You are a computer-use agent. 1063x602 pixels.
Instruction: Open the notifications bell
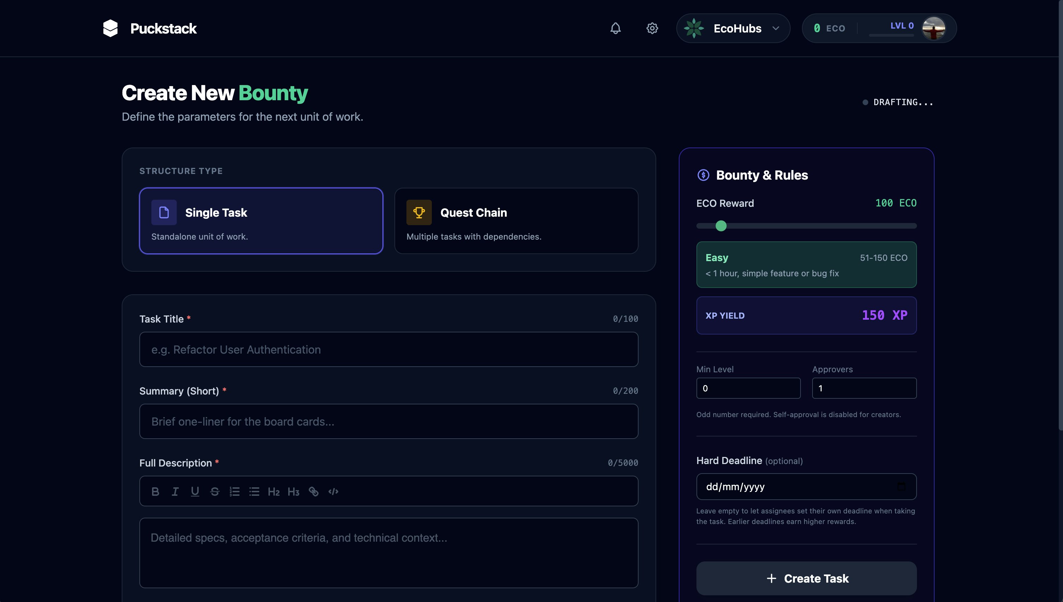tap(615, 28)
